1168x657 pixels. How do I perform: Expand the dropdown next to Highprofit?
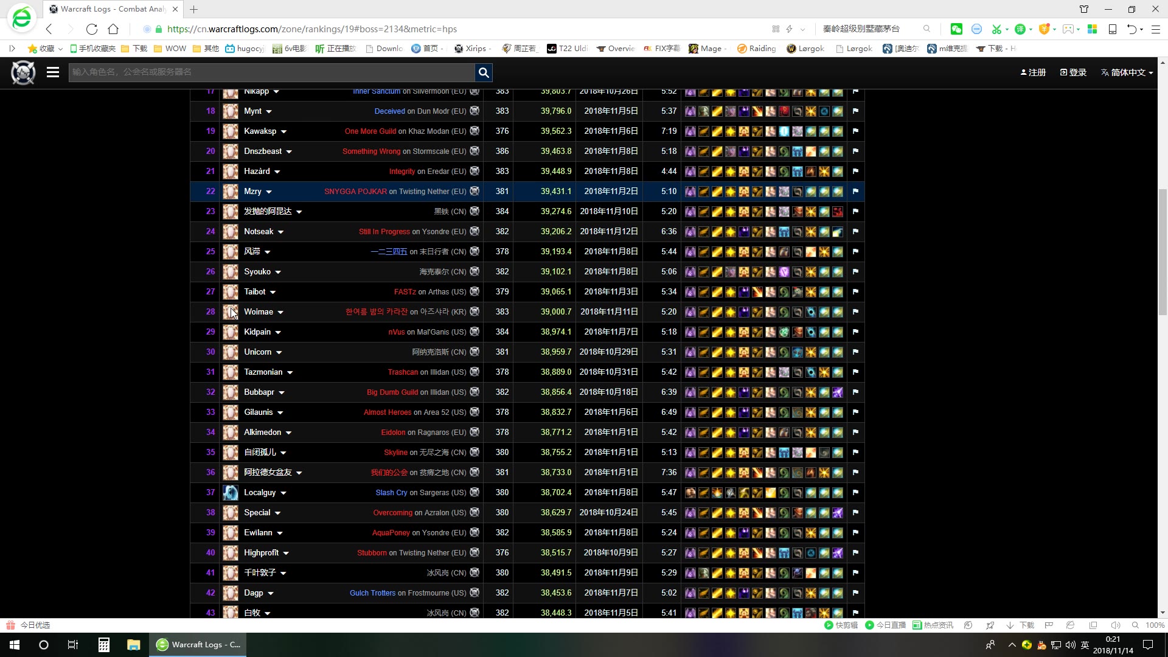(x=286, y=553)
